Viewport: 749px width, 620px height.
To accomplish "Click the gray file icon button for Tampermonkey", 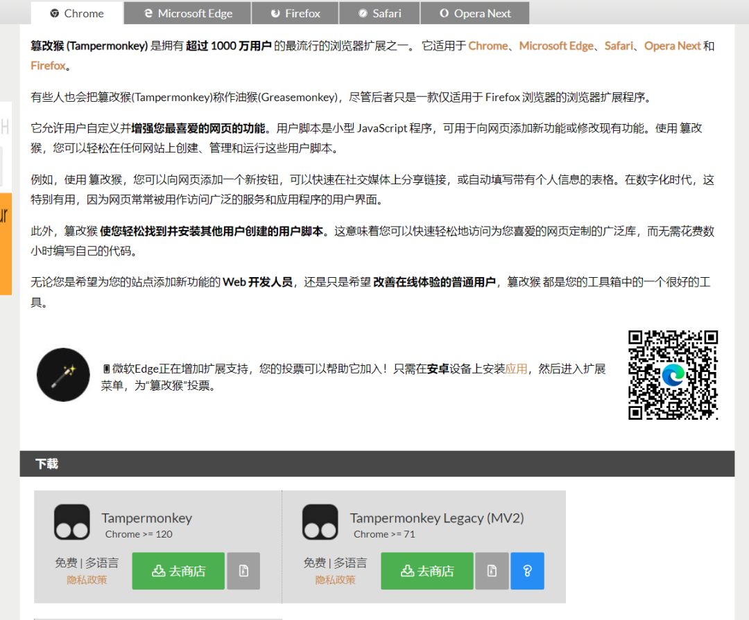I will (x=243, y=571).
